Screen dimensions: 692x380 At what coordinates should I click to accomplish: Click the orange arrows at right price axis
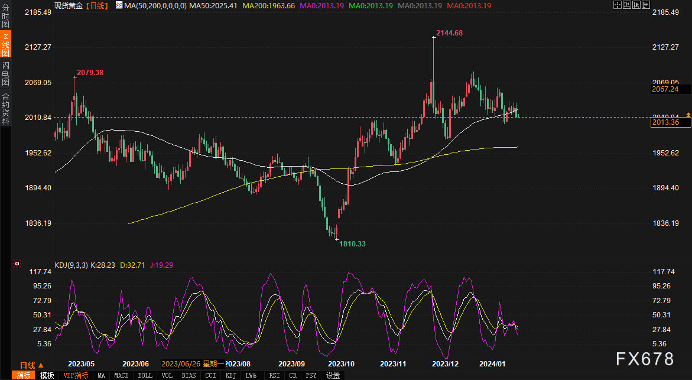[688, 115]
